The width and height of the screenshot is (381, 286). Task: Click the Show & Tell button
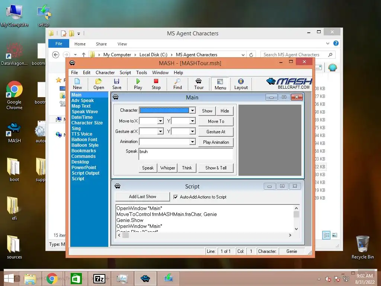point(216,168)
